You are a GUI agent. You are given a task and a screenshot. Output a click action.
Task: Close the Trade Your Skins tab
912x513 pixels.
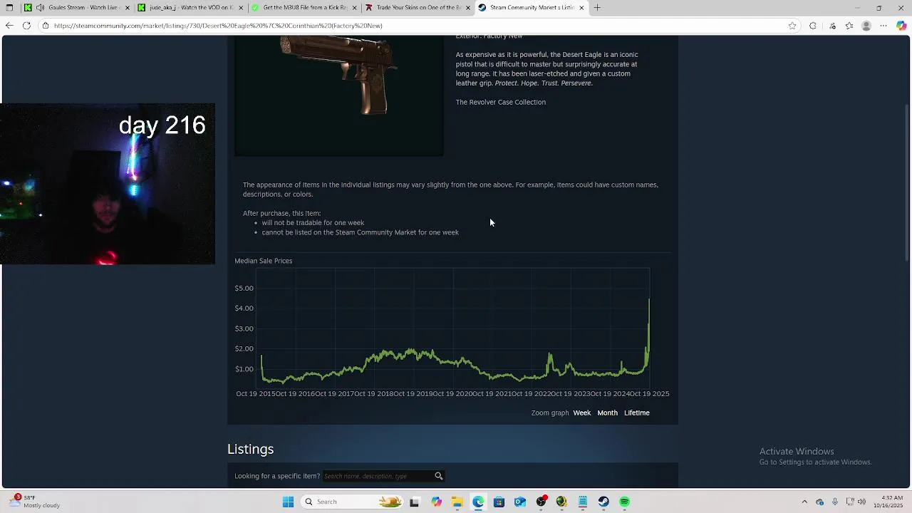(x=468, y=8)
